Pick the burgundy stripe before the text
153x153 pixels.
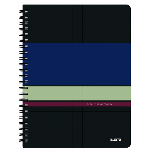(x=55, y=104)
